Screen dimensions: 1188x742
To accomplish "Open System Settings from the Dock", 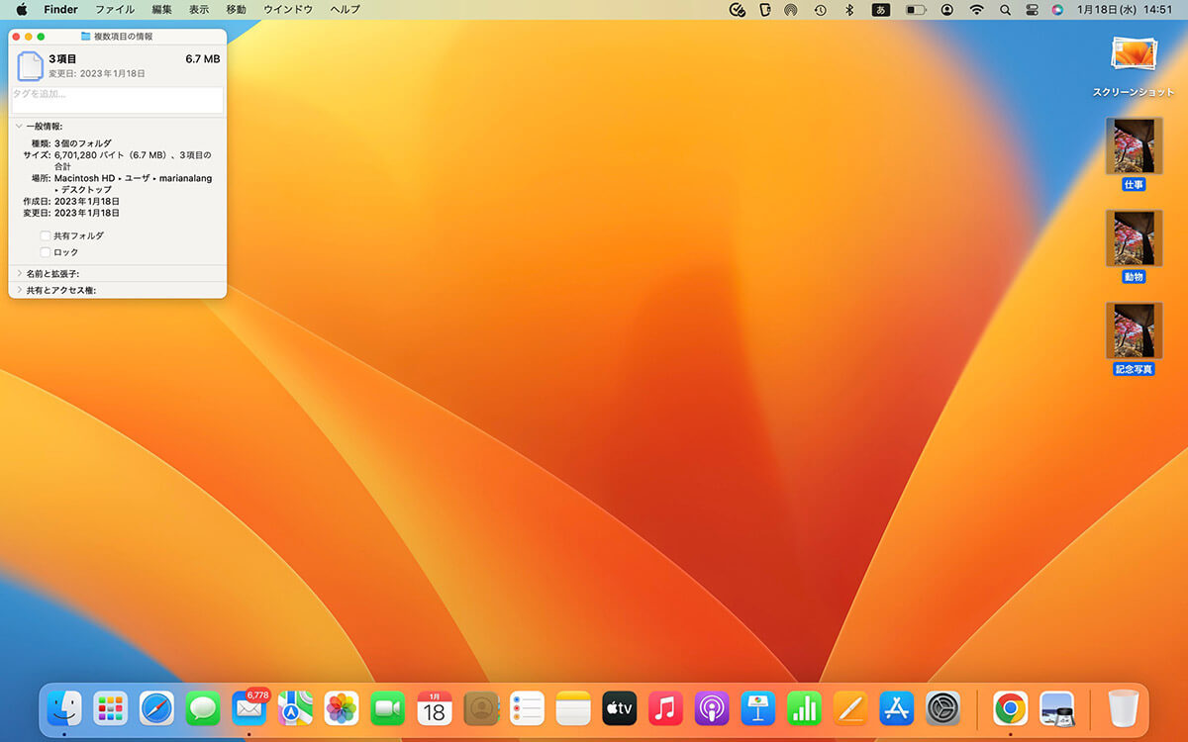I will 943,708.
